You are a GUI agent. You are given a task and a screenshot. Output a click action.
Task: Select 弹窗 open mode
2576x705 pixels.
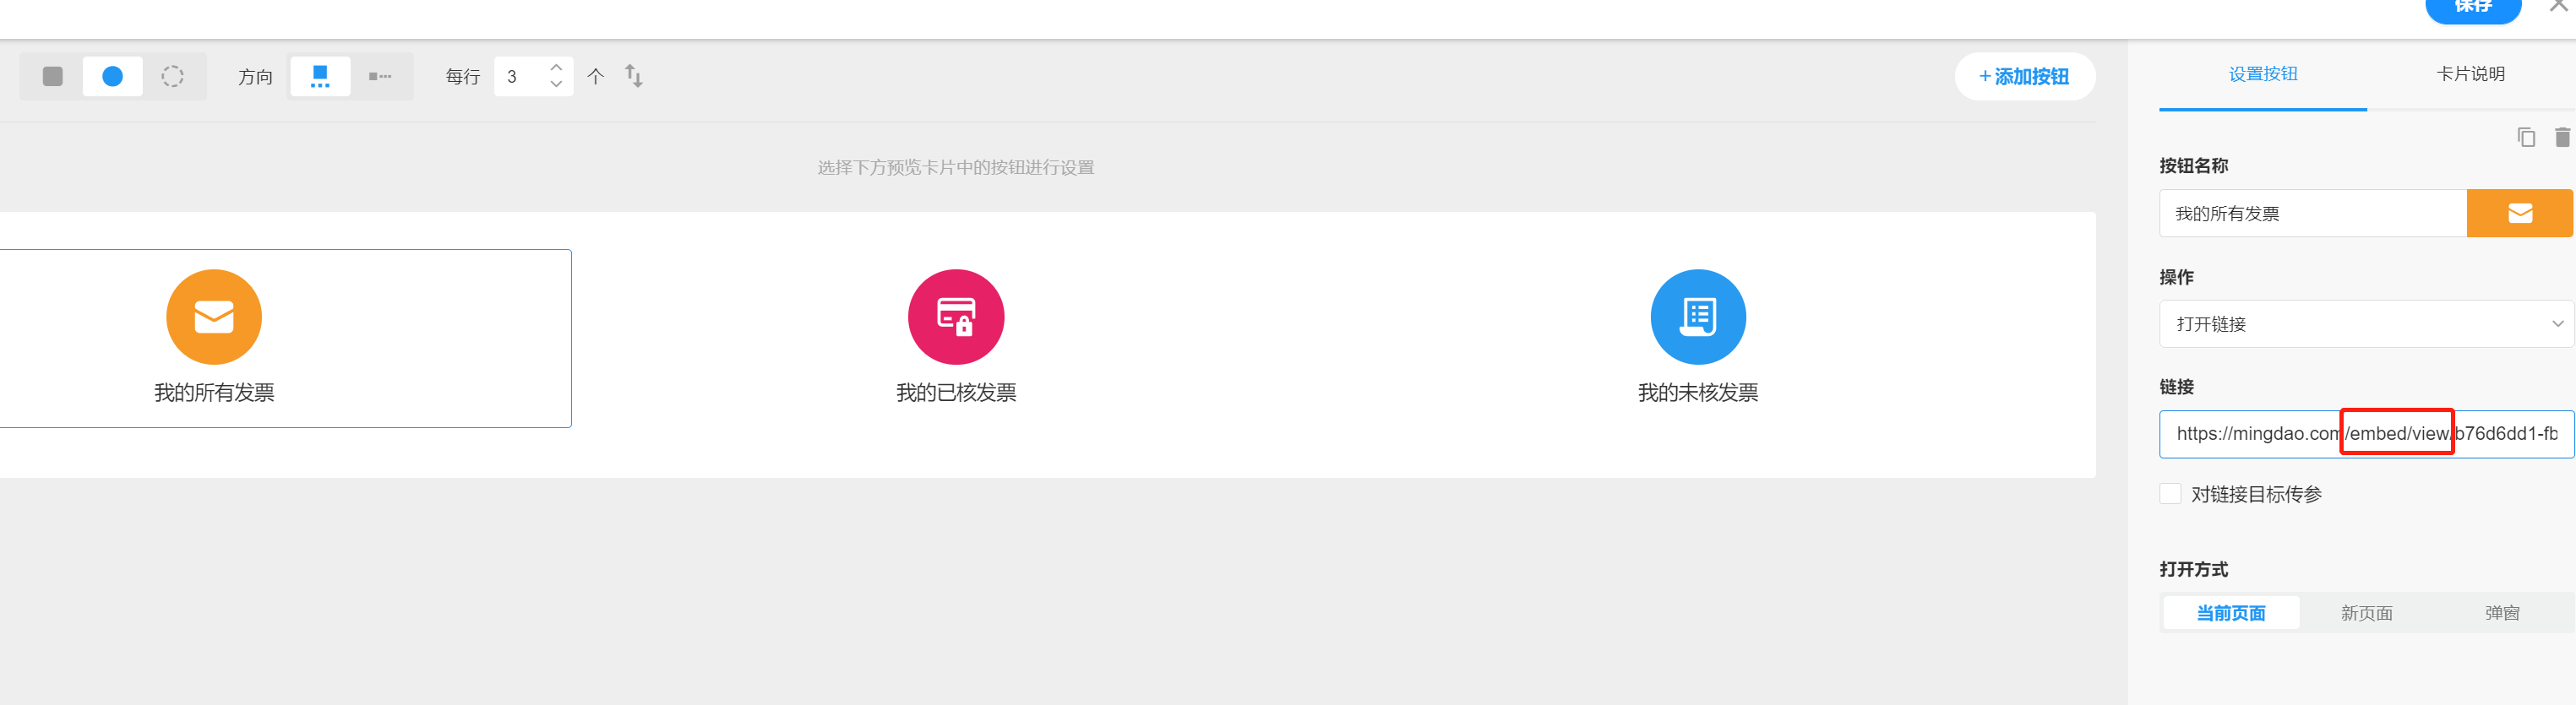2502,612
